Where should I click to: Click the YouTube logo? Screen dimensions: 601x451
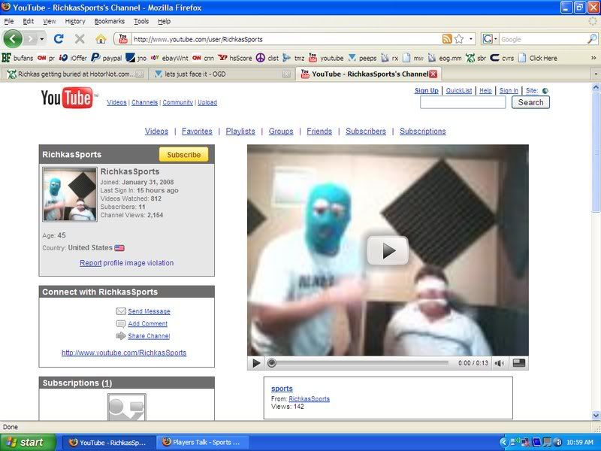click(66, 98)
